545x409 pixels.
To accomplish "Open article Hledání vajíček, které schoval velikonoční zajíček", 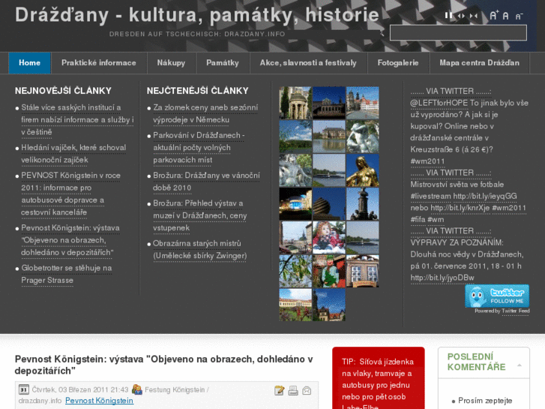I will point(73,154).
